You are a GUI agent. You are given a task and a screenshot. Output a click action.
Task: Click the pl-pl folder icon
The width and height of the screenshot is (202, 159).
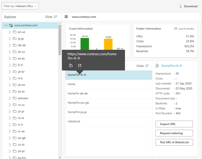[x=15, y=111]
